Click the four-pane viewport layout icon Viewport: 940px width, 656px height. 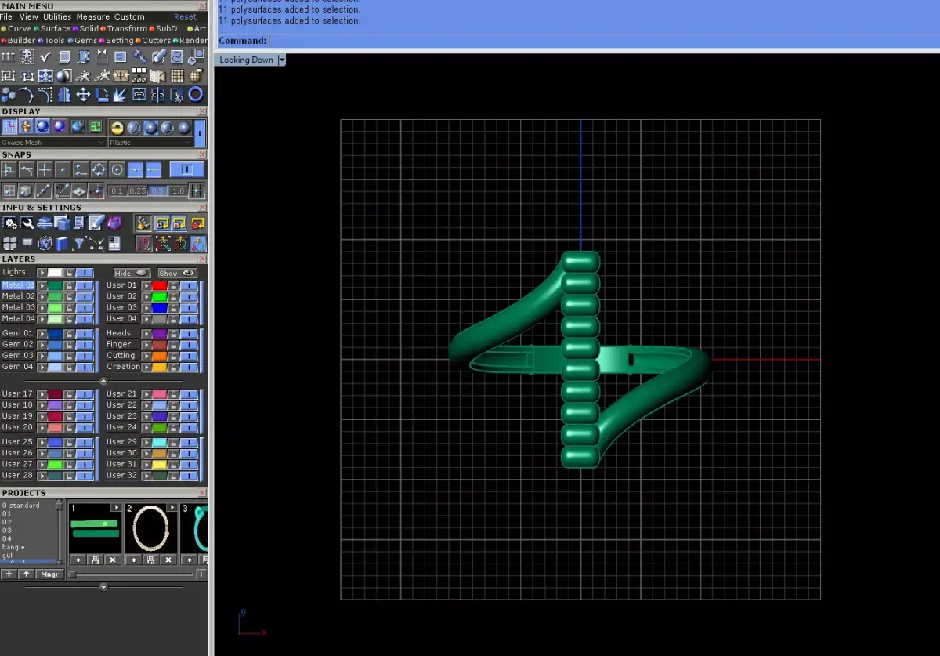(9, 244)
